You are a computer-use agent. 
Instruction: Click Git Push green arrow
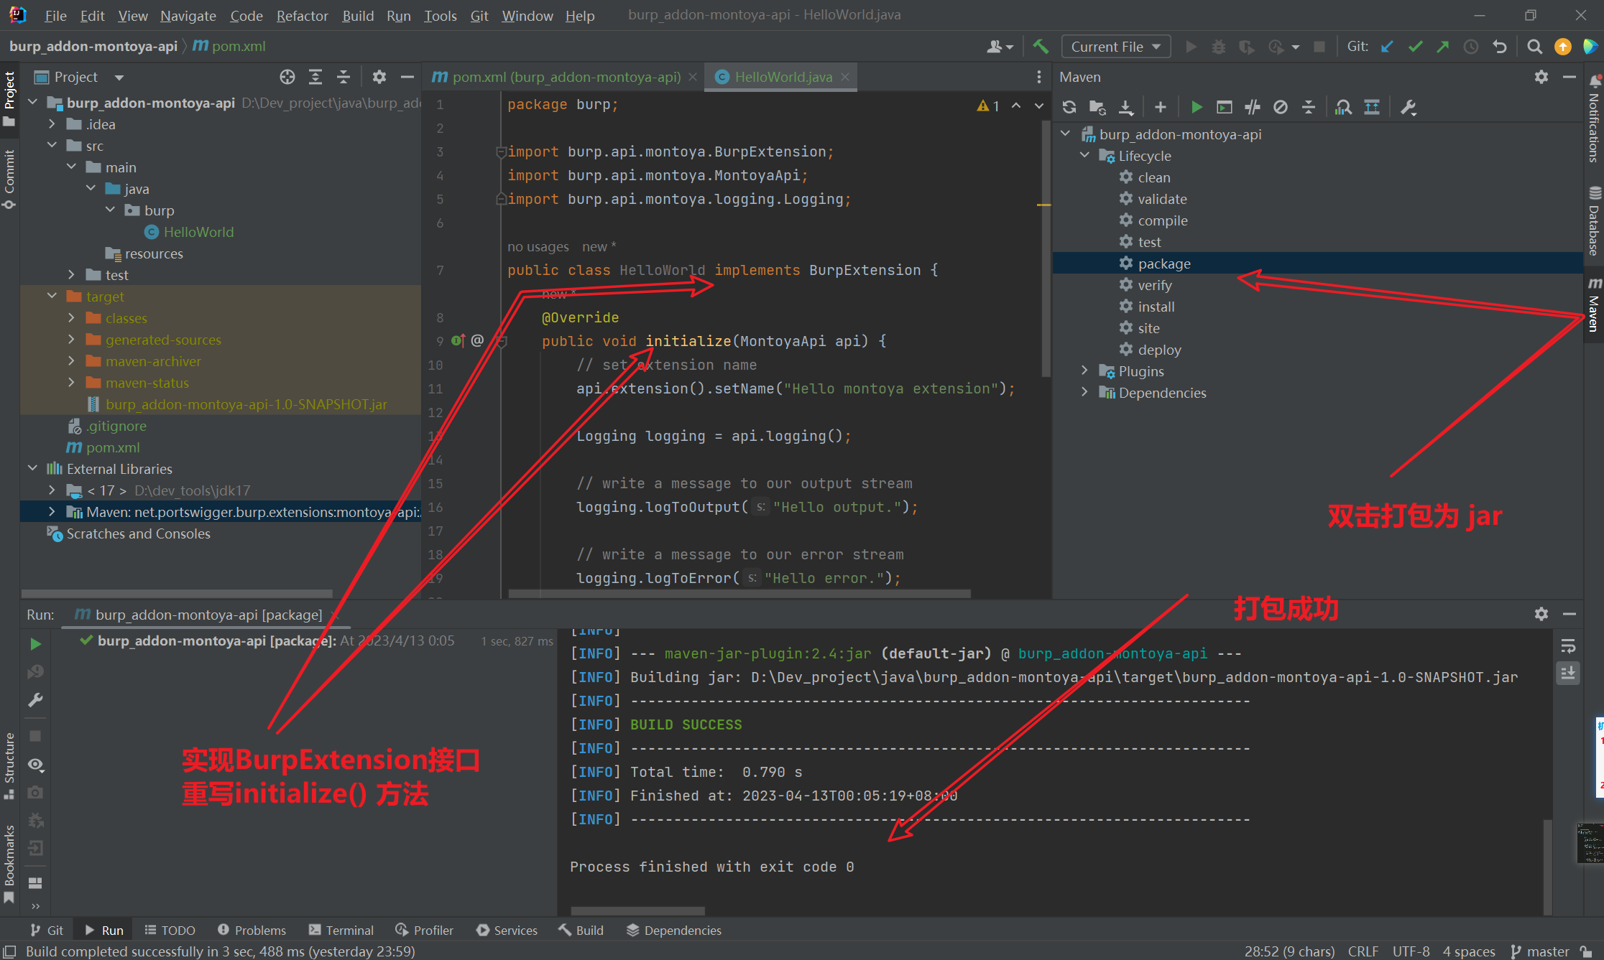[1443, 47]
